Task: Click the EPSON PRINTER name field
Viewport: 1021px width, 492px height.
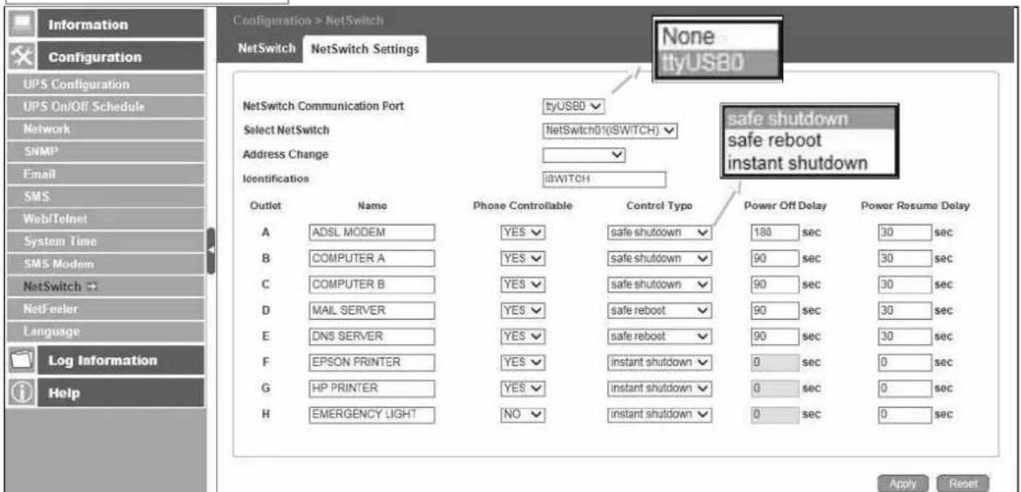Action: pos(372,362)
